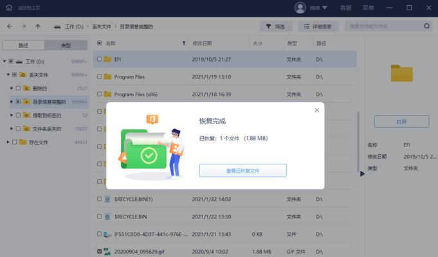Screen dimensions: 438x257
Task: Click the 存在文件 folder icon in tree
Action: click(x=23, y=142)
